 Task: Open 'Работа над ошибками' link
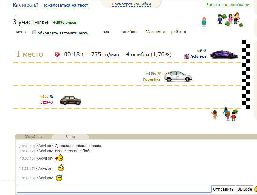[x=228, y=5]
